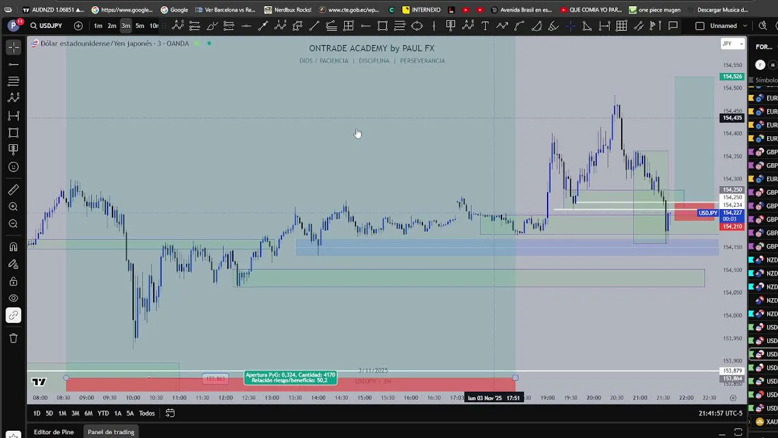Select the 1D date range
Viewport: 778px width, 438px height.
coord(36,413)
